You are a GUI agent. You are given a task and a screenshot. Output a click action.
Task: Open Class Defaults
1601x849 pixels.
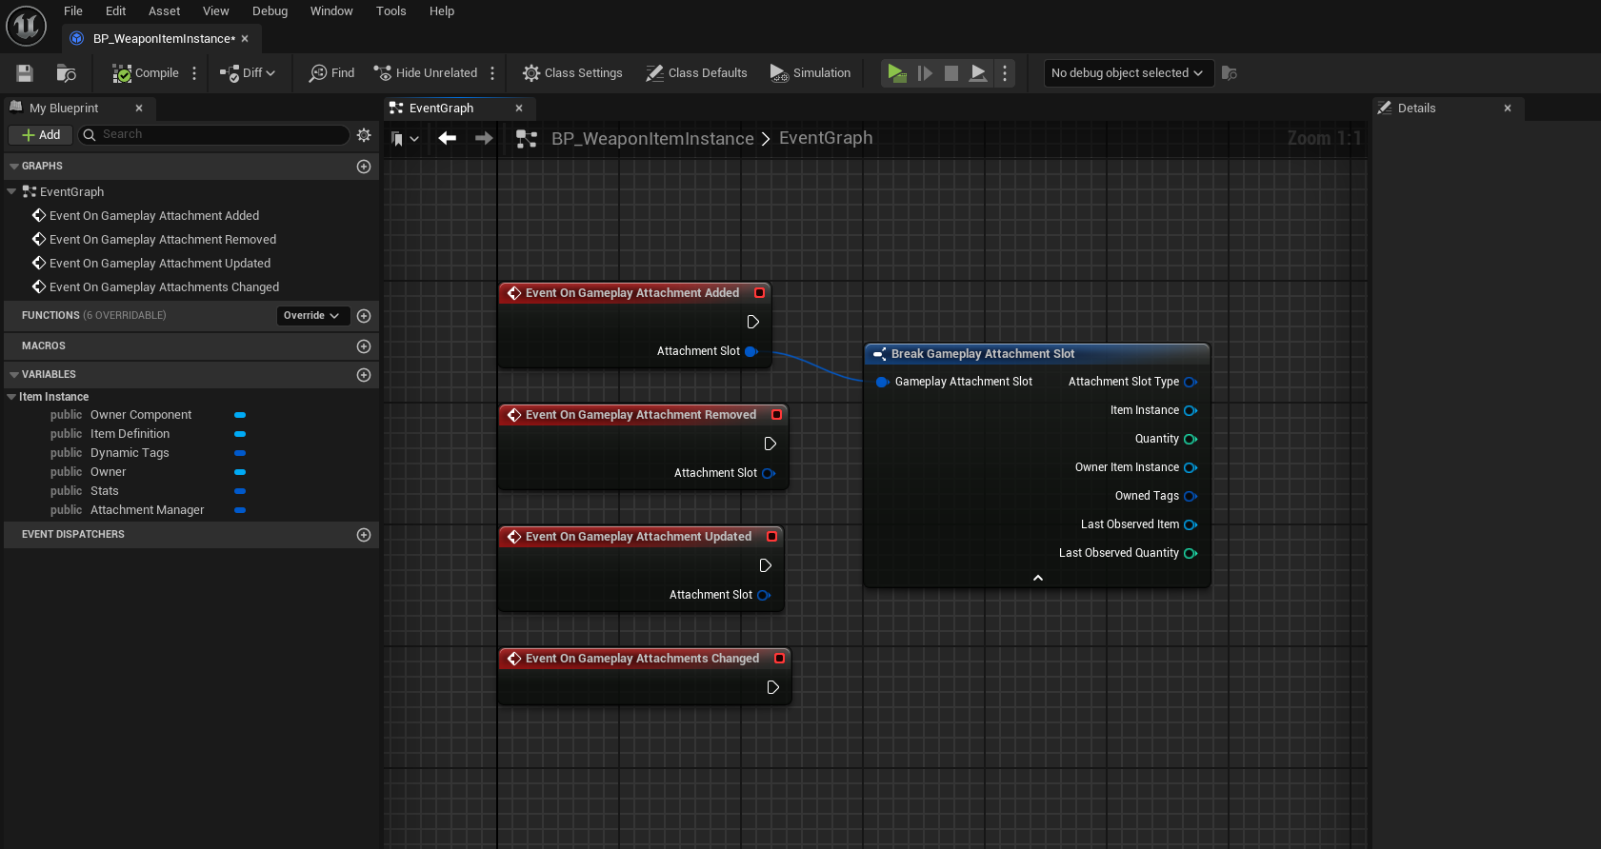pos(696,73)
